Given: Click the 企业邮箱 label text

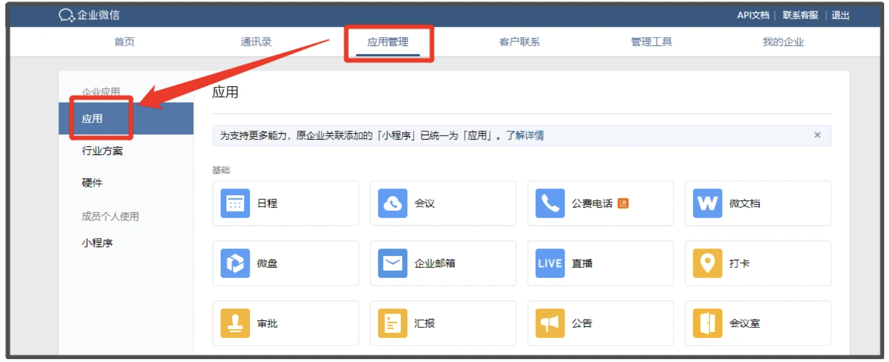Looking at the screenshot, I should tap(435, 263).
